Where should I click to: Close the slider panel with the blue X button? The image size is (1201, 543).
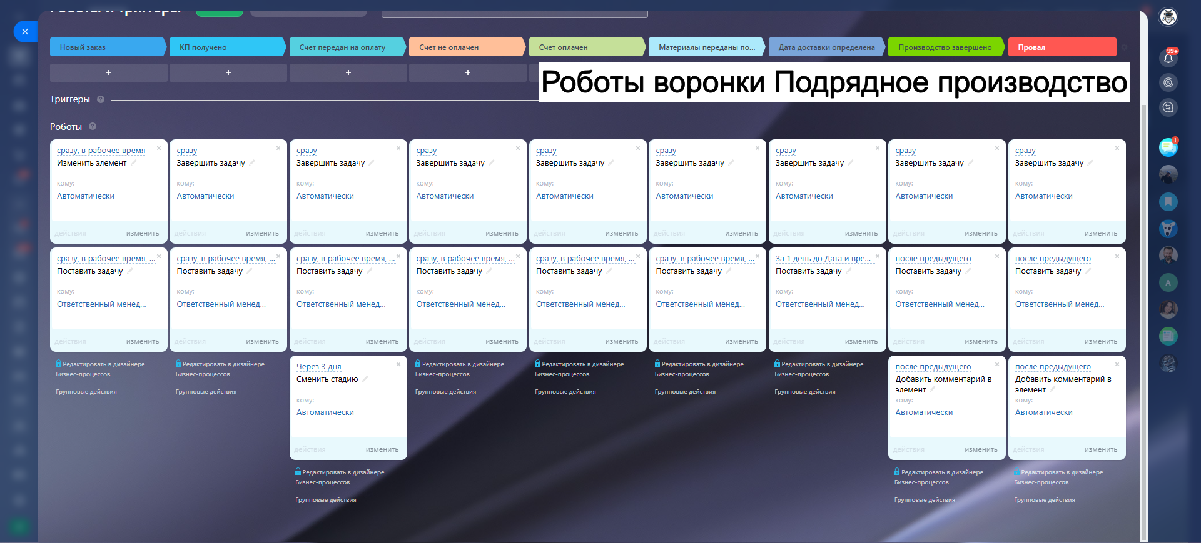[x=25, y=31]
